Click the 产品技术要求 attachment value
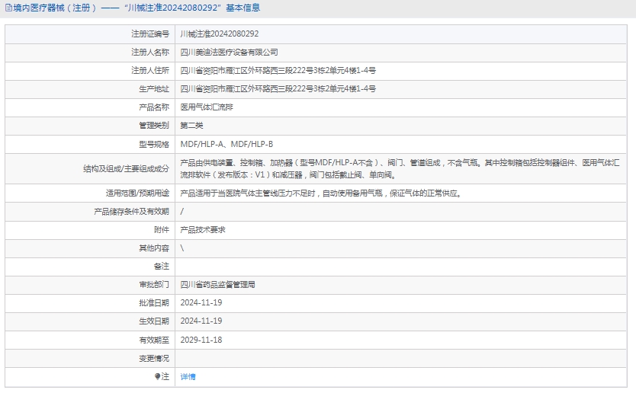636x393 pixels. point(203,229)
